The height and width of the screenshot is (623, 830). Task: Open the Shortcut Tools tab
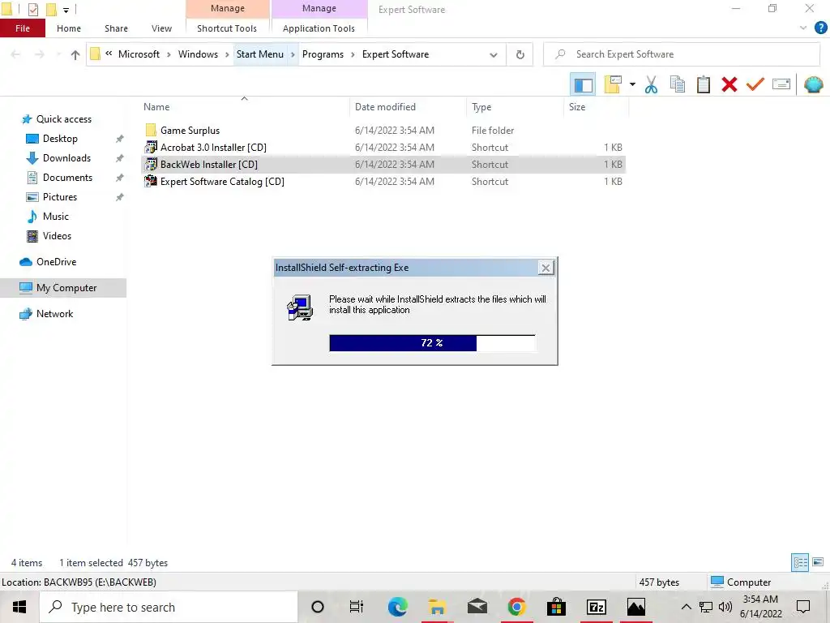[x=227, y=28]
